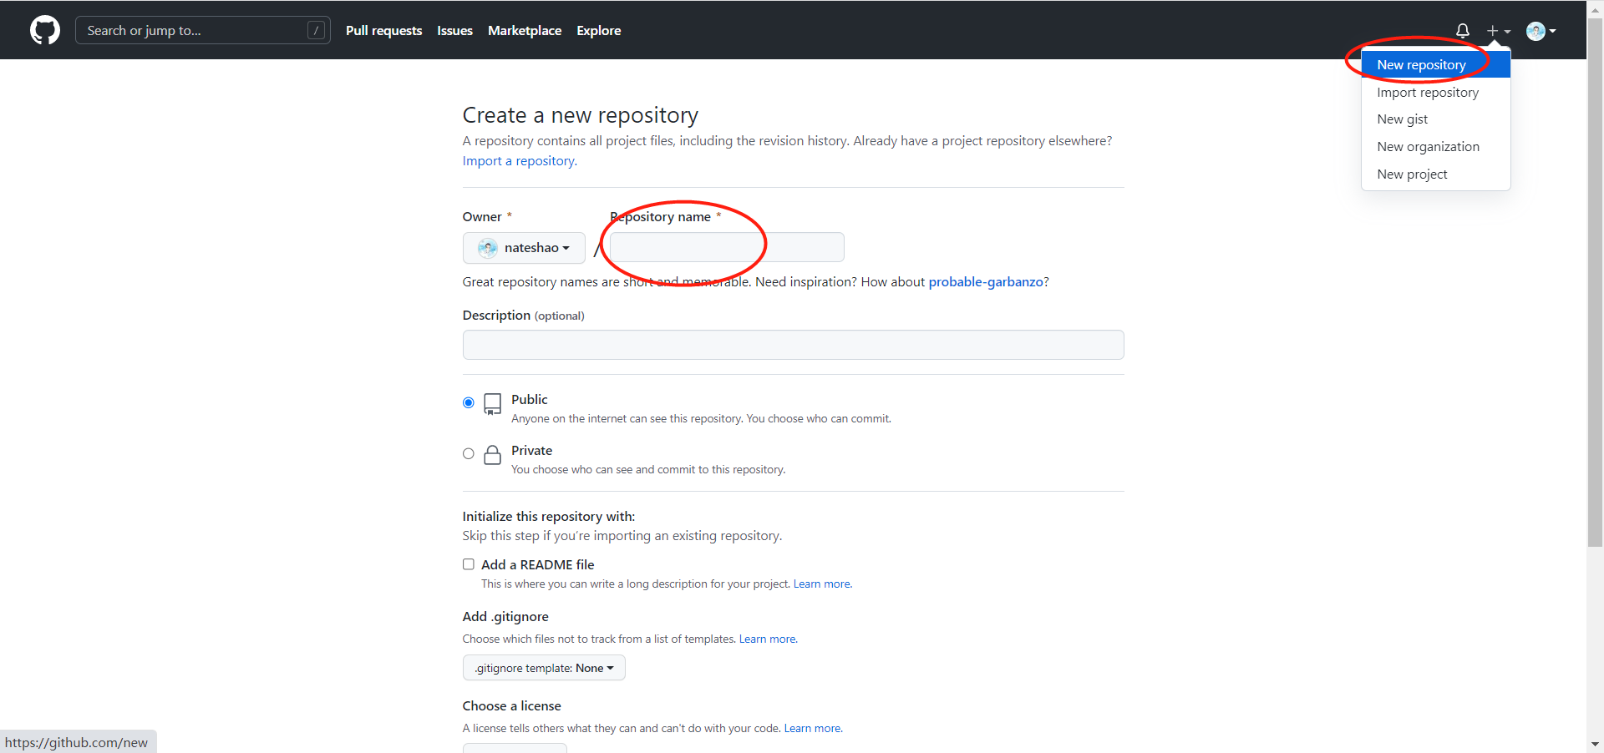1604x753 pixels.
Task: Click the nateshao owner avatar
Action: point(488,248)
